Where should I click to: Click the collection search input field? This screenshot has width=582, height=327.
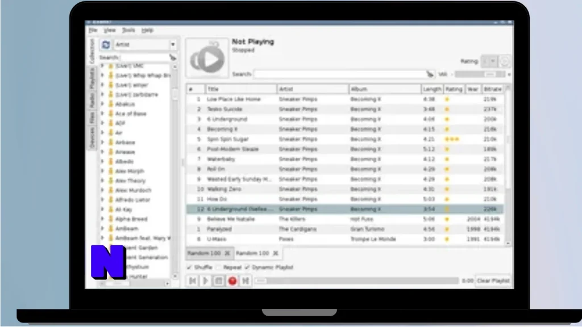(x=144, y=57)
